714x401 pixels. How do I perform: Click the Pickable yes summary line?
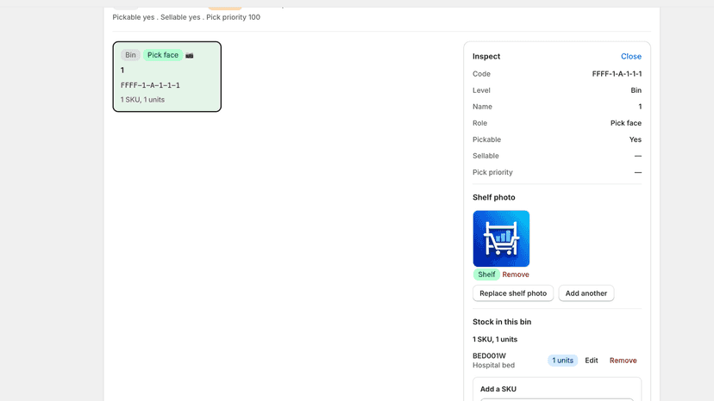pyautogui.click(x=186, y=17)
